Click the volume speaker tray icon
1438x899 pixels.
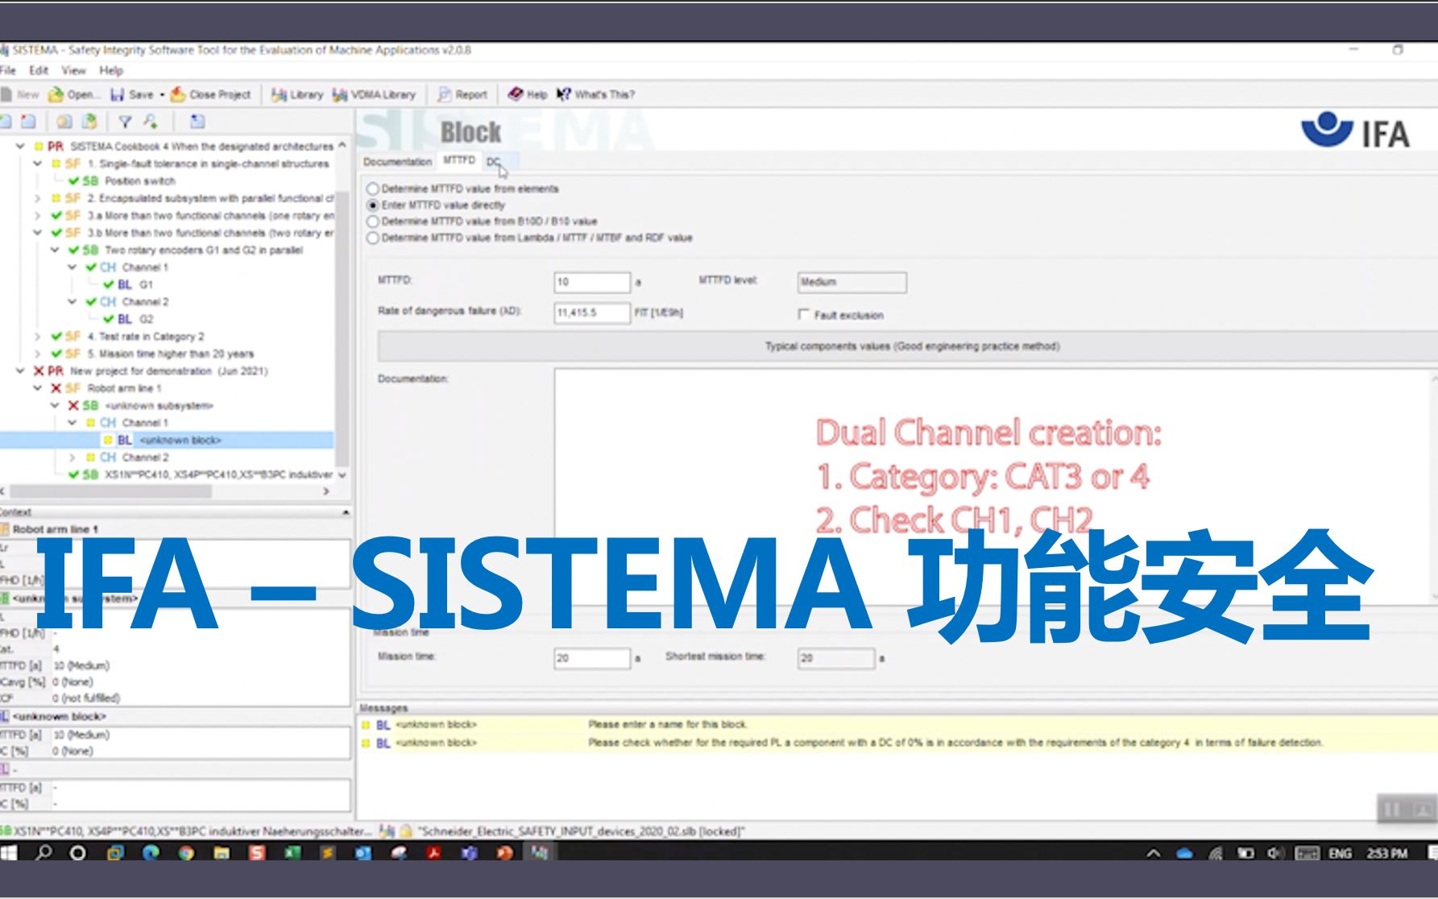[x=1274, y=853]
